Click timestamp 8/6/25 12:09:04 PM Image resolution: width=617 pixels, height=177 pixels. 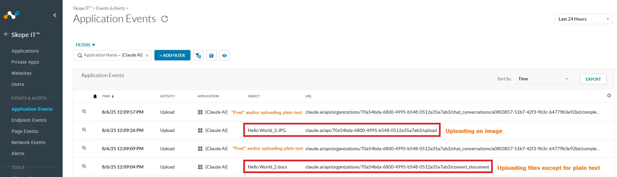pyautogui.click(x=123, y=167)
